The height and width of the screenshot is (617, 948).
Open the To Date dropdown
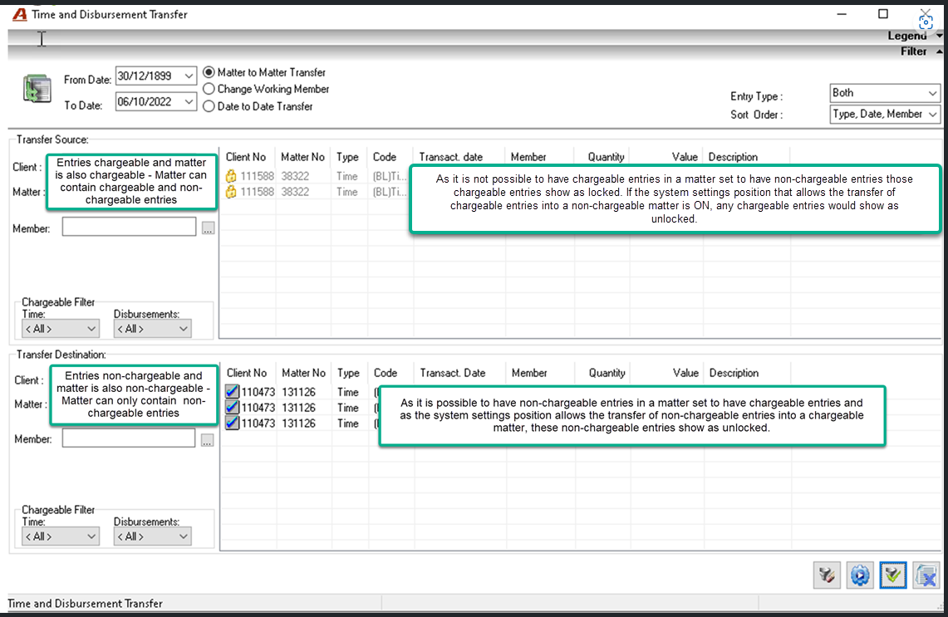click(189, 102)
